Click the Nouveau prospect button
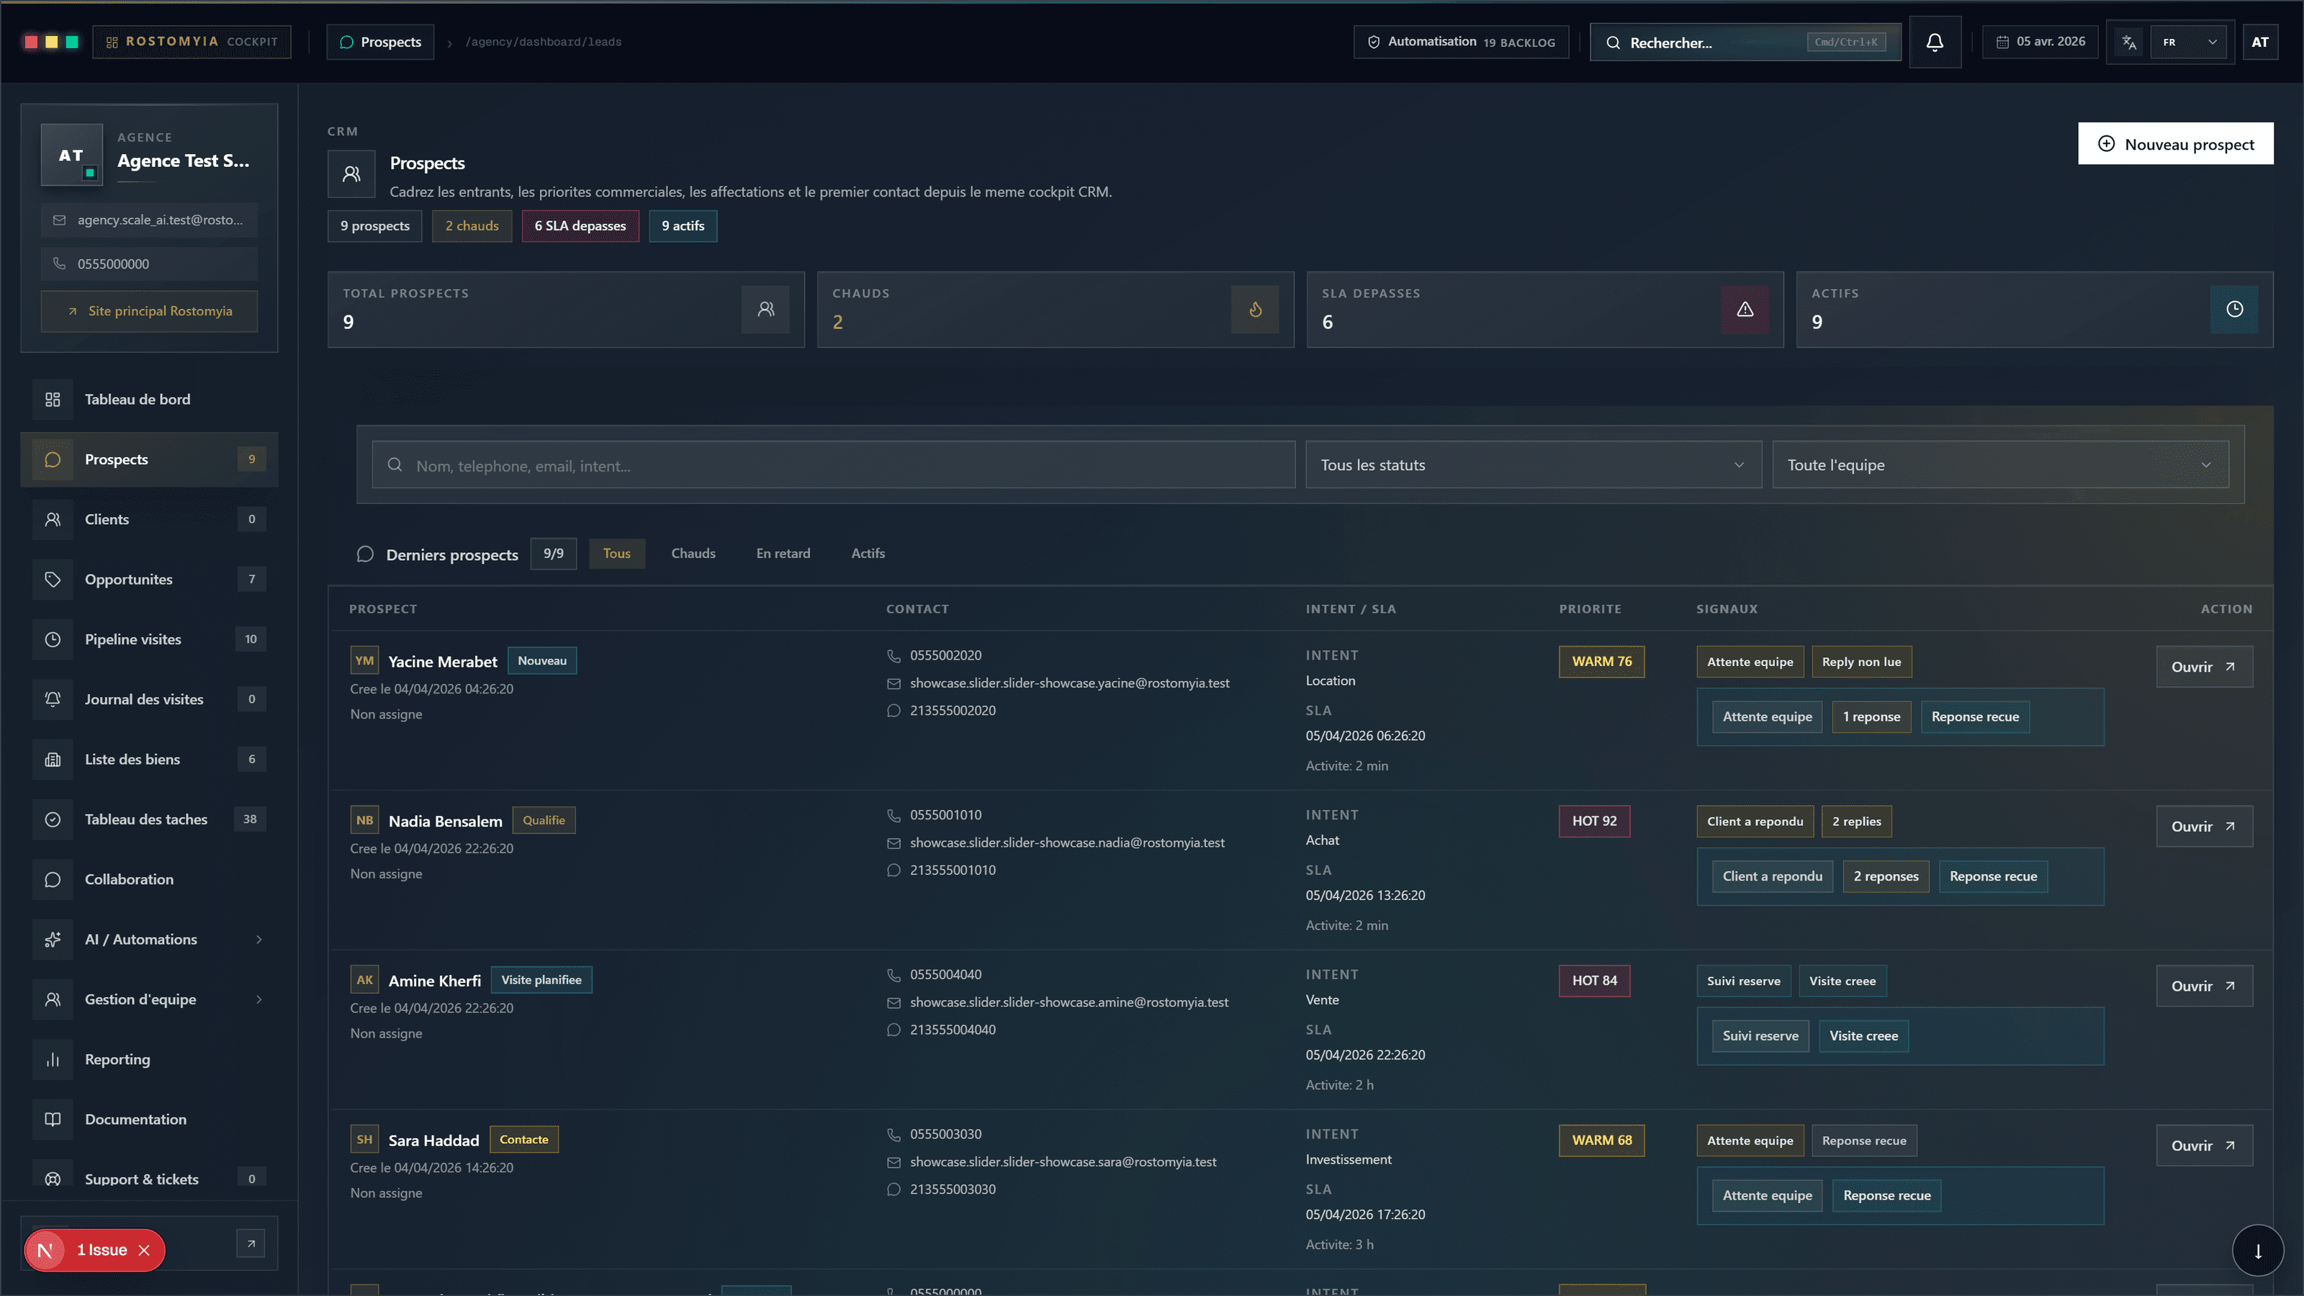 click(2175, 144)
